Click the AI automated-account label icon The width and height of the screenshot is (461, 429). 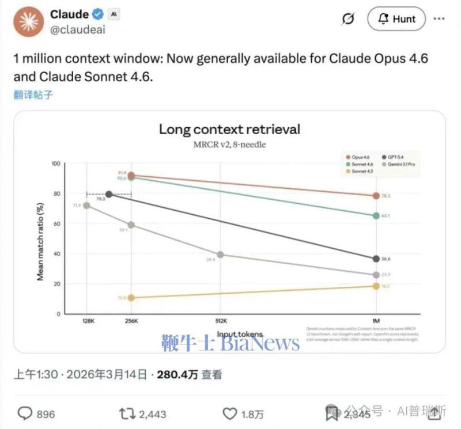click(114, 14)
